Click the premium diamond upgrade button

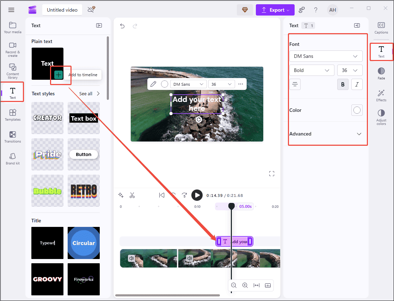point(245,10)
